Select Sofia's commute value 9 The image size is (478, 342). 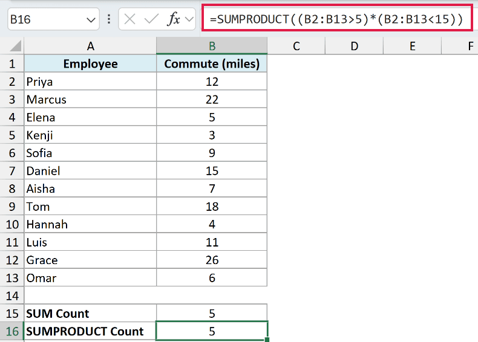212,153
